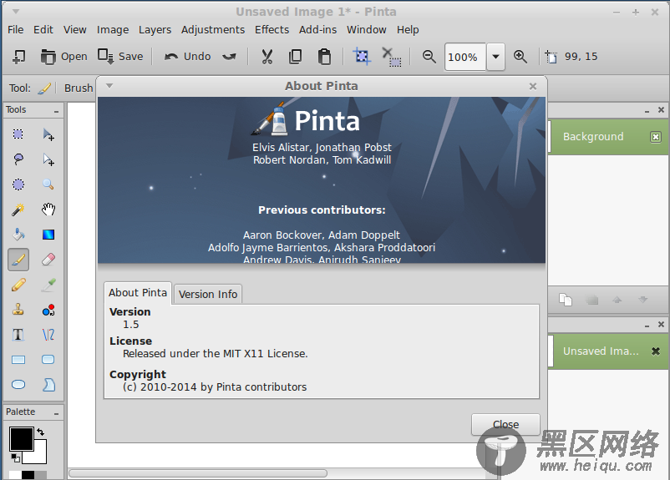
Task: Select the Zoom magnifier tool
Action: coord(48,184)
